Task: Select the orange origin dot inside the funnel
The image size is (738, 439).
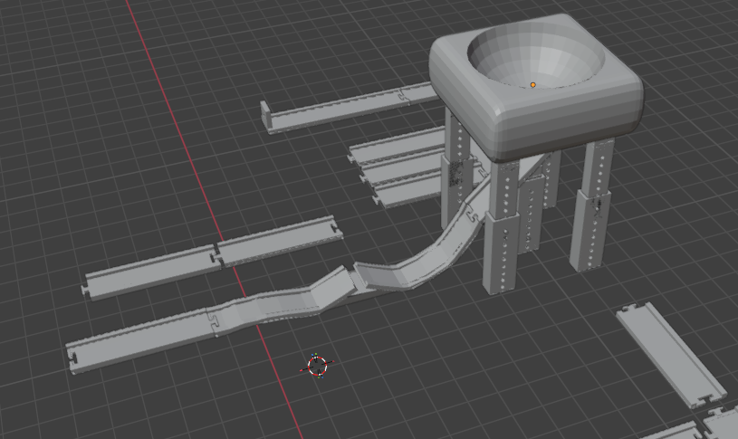Action: pyautogui.click(x=532, y=85)
